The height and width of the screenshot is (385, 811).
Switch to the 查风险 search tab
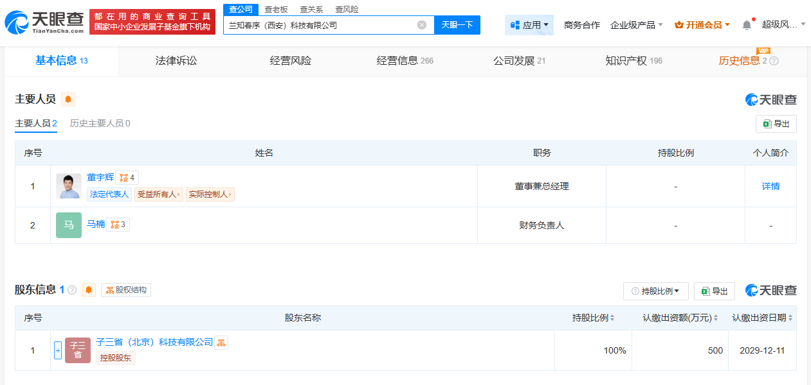tap(347, 10)
